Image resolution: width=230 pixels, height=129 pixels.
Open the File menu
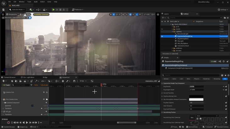(9, 2)
